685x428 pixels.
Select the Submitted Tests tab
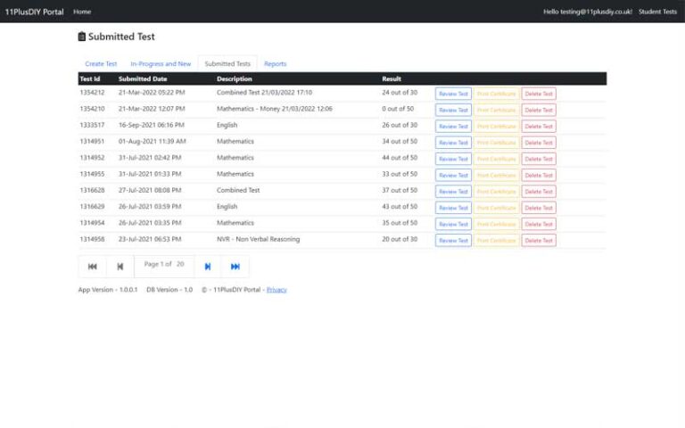227,64
